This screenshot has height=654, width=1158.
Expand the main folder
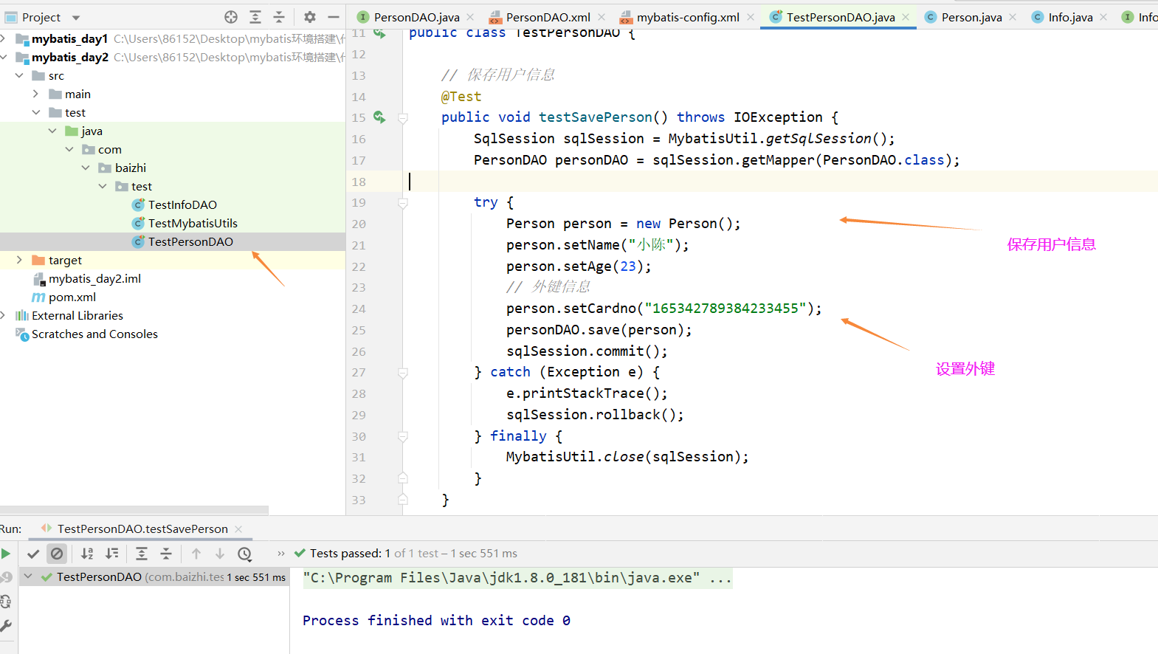pyautogui.click(x=35, y=94)
